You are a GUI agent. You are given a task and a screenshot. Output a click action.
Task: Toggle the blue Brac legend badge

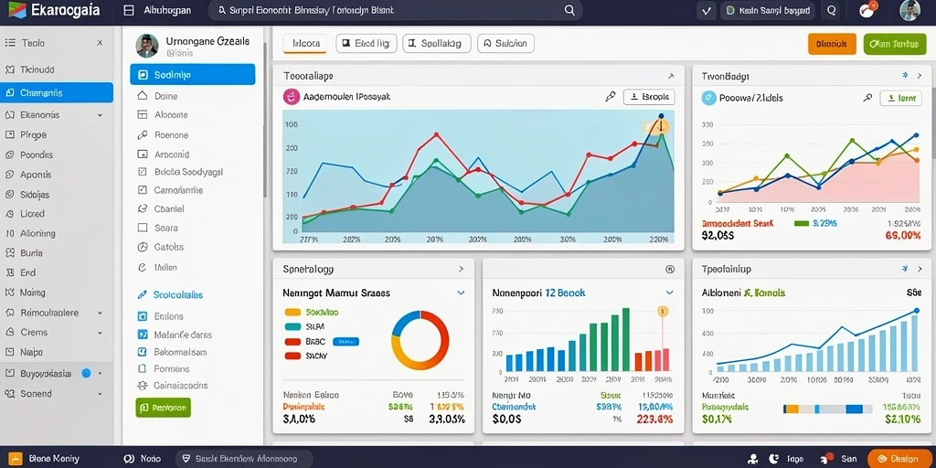click(346, 342)
